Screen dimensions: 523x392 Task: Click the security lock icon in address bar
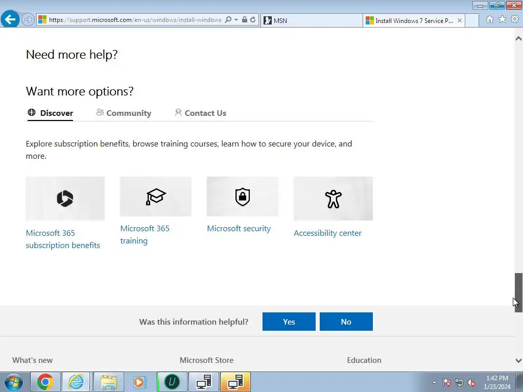245,20
